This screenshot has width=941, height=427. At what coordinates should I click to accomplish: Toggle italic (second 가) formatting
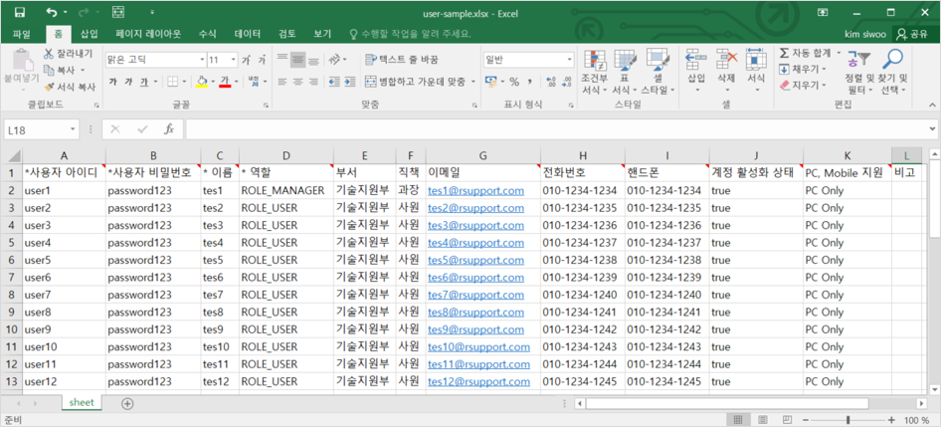click(128, 81)
